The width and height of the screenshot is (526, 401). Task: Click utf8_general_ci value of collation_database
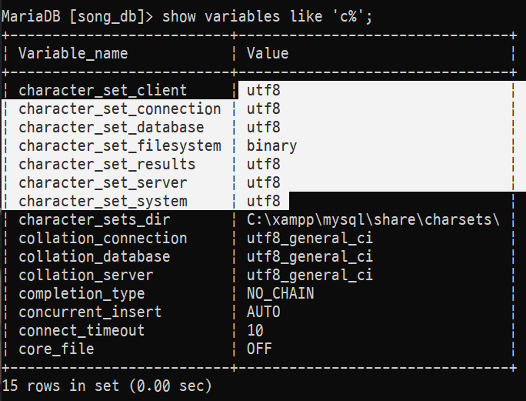coord(309,256)
